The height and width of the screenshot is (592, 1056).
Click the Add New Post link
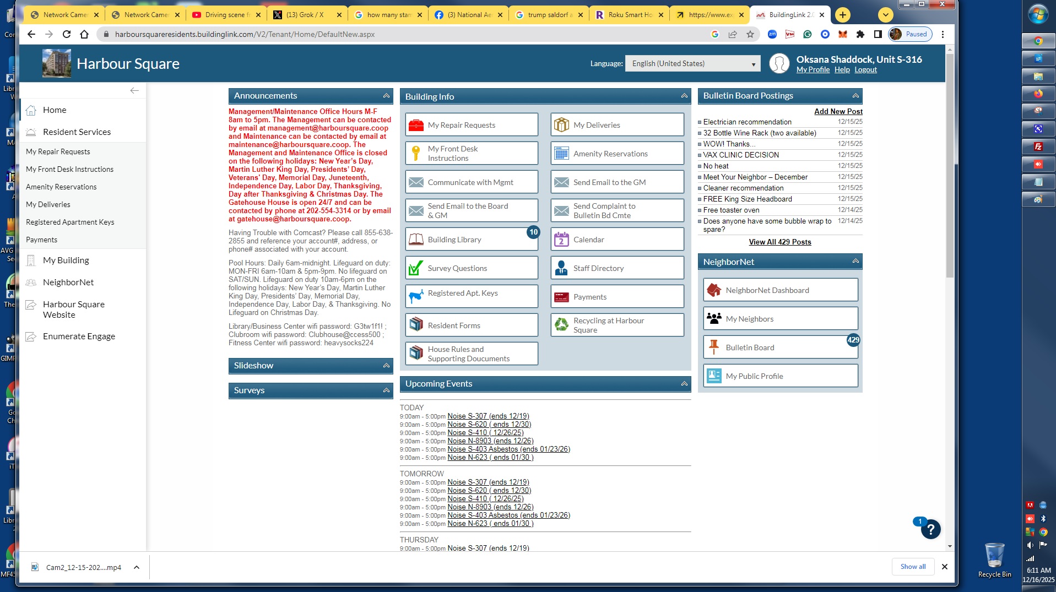click(x=838, y=111)
